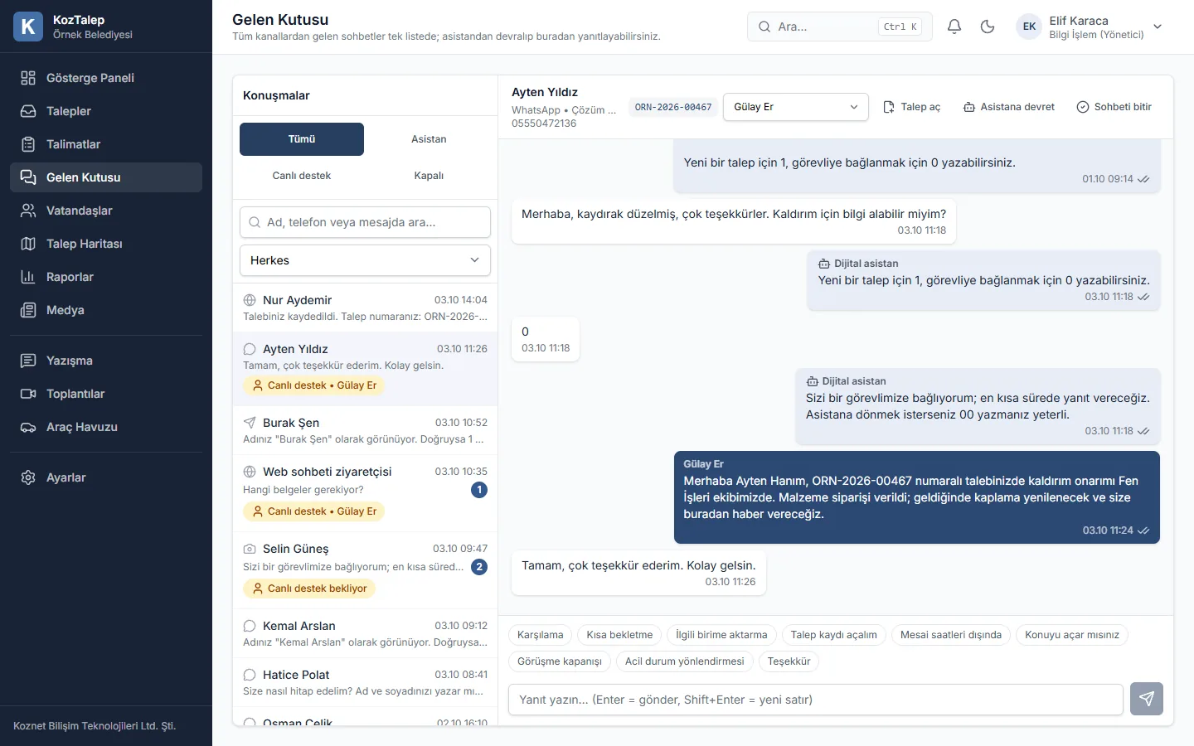This screenshot has width=1194, height=746.
Task: Choose İlgili birime aktarma quick reply
Action: (x=721, y=635)
